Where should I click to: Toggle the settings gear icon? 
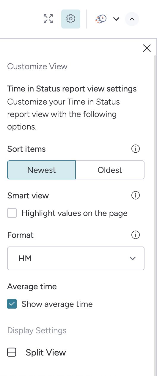(x=71, y=19)
